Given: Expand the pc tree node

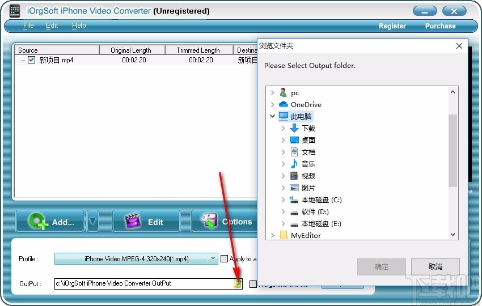Looking at the screenshot, I should pyautogui.click(x=272, y=92).
